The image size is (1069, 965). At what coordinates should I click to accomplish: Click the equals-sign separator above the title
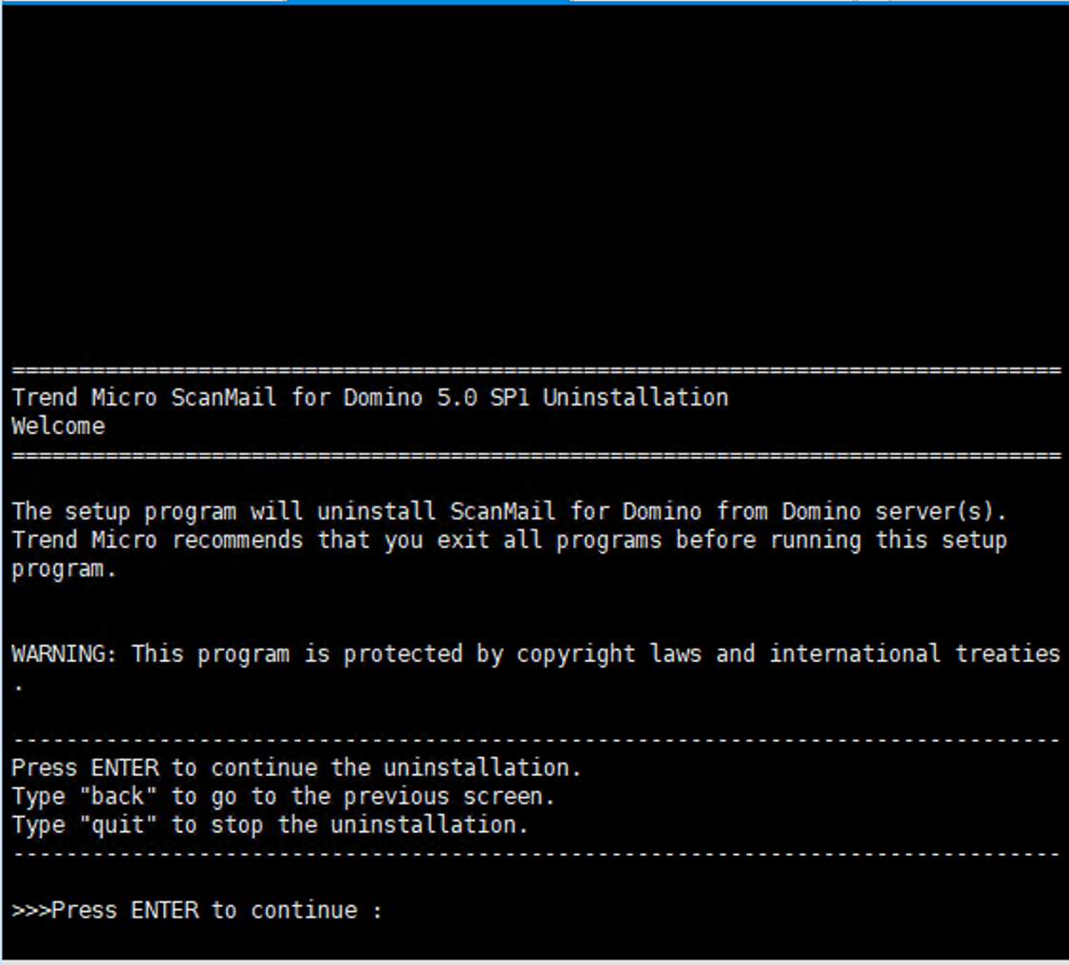click(535, 370)
